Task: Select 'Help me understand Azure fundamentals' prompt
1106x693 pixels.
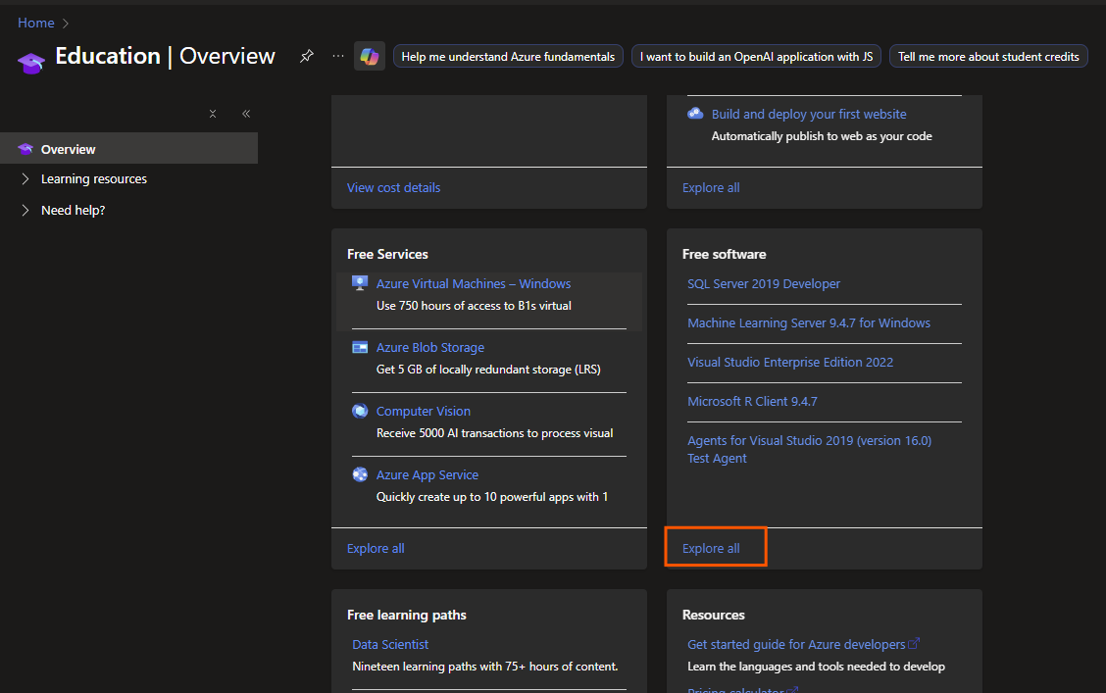Action: click(x=508, y=57)
